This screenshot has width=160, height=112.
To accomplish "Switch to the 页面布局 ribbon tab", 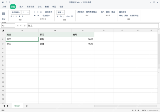I will tap(30, 7).
